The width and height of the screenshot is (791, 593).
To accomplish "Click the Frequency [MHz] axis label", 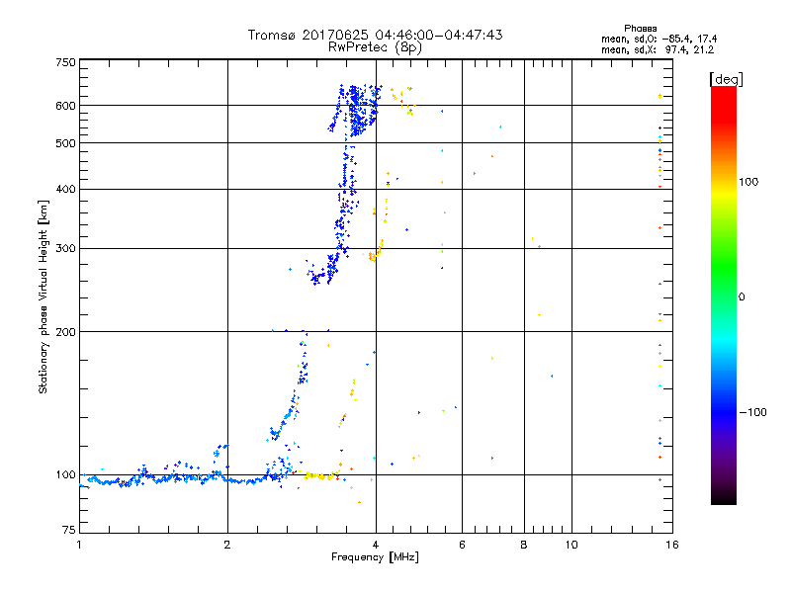I will [375, 558].
